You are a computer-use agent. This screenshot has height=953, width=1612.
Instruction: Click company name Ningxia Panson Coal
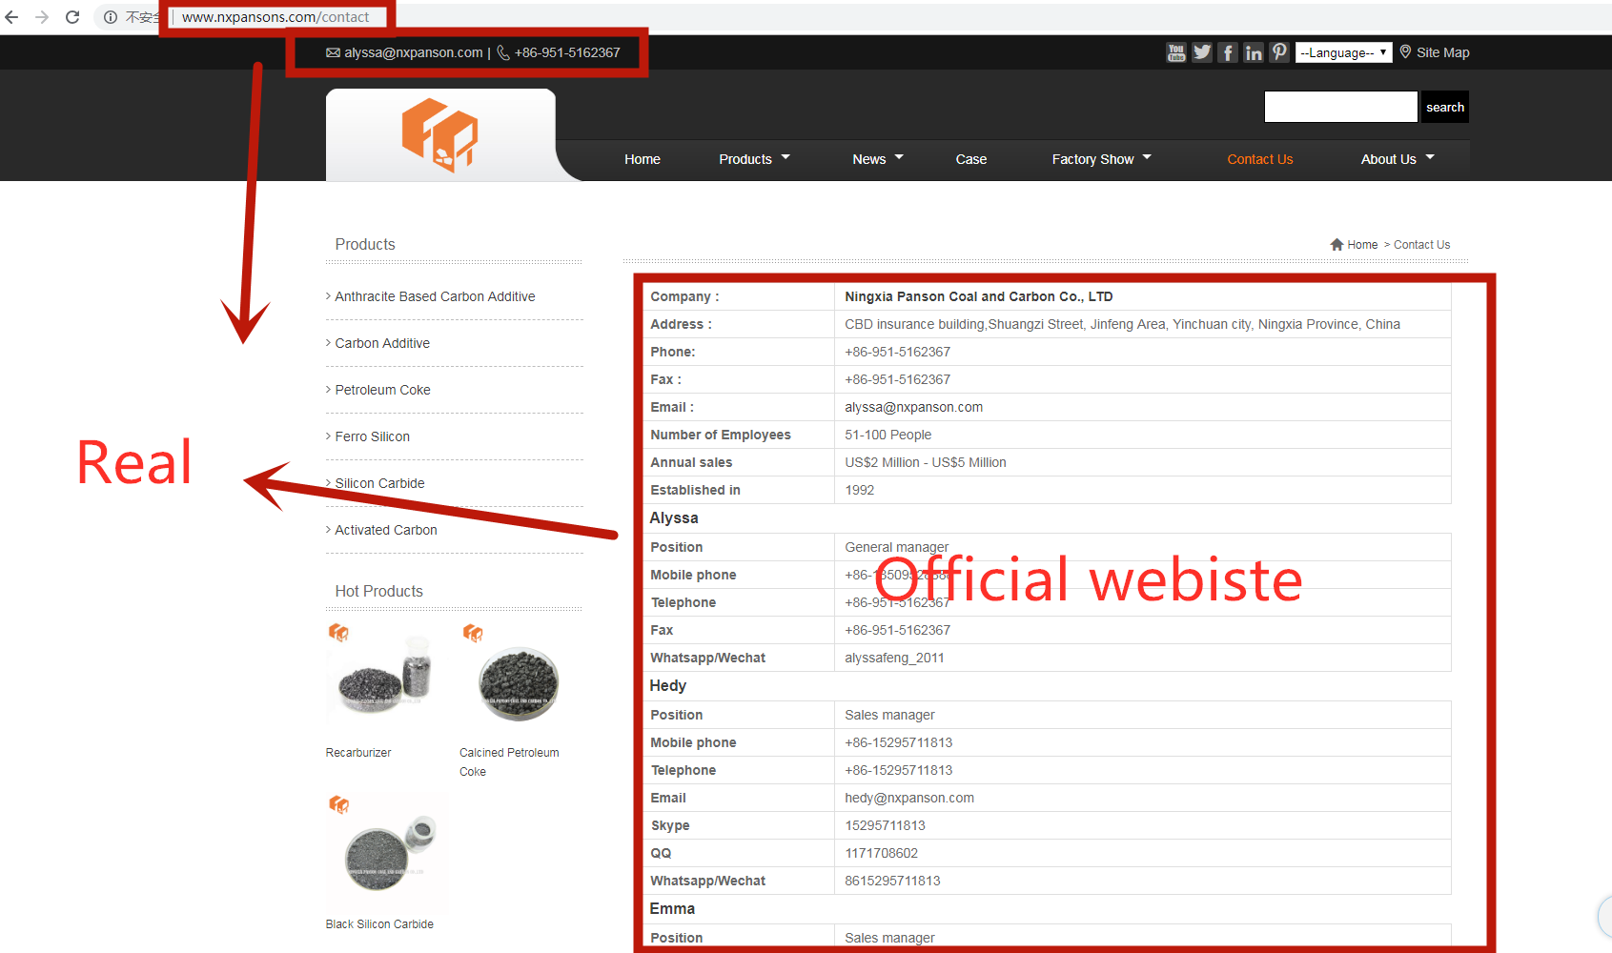click(x=979, y=296)
